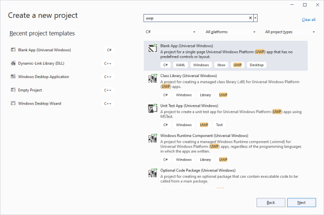Click the Class Library (Universal Windows) icon
324x215 pixels.
(x=153, y=78)
